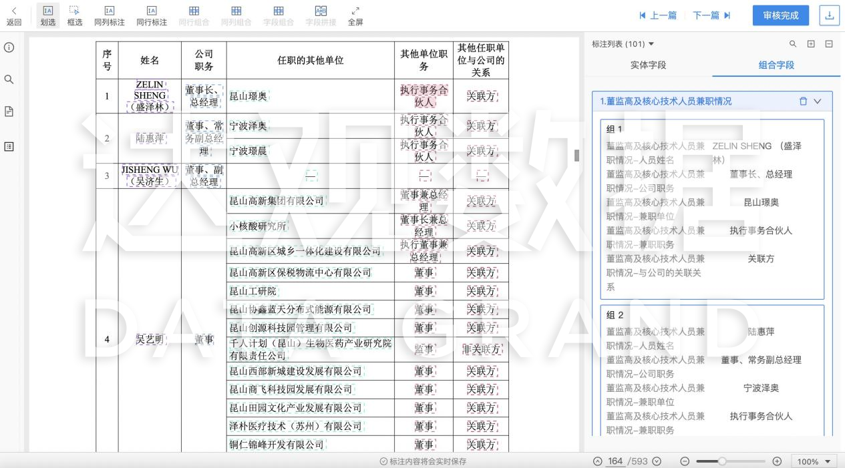The image size is (845, 468).
Task: Go to previous page with up arrow
Action: coord(597,461)
